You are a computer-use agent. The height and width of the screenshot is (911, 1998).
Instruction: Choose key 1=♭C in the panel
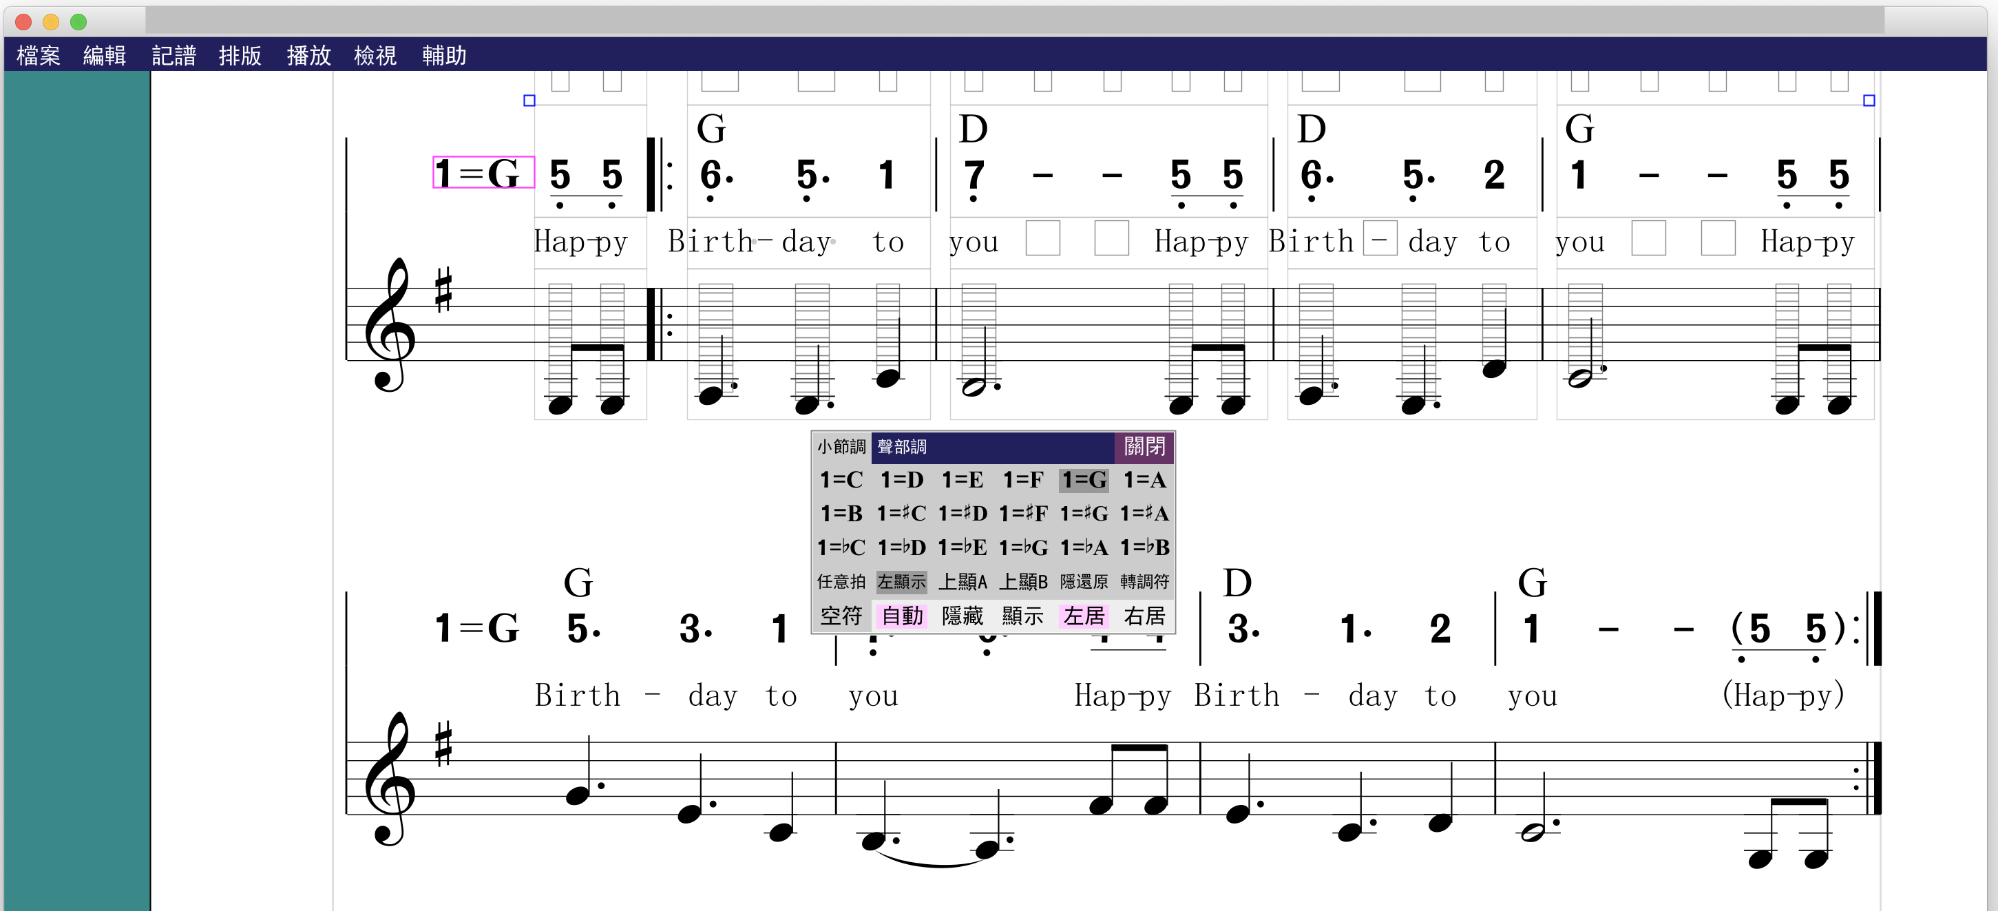click(841, 548)
